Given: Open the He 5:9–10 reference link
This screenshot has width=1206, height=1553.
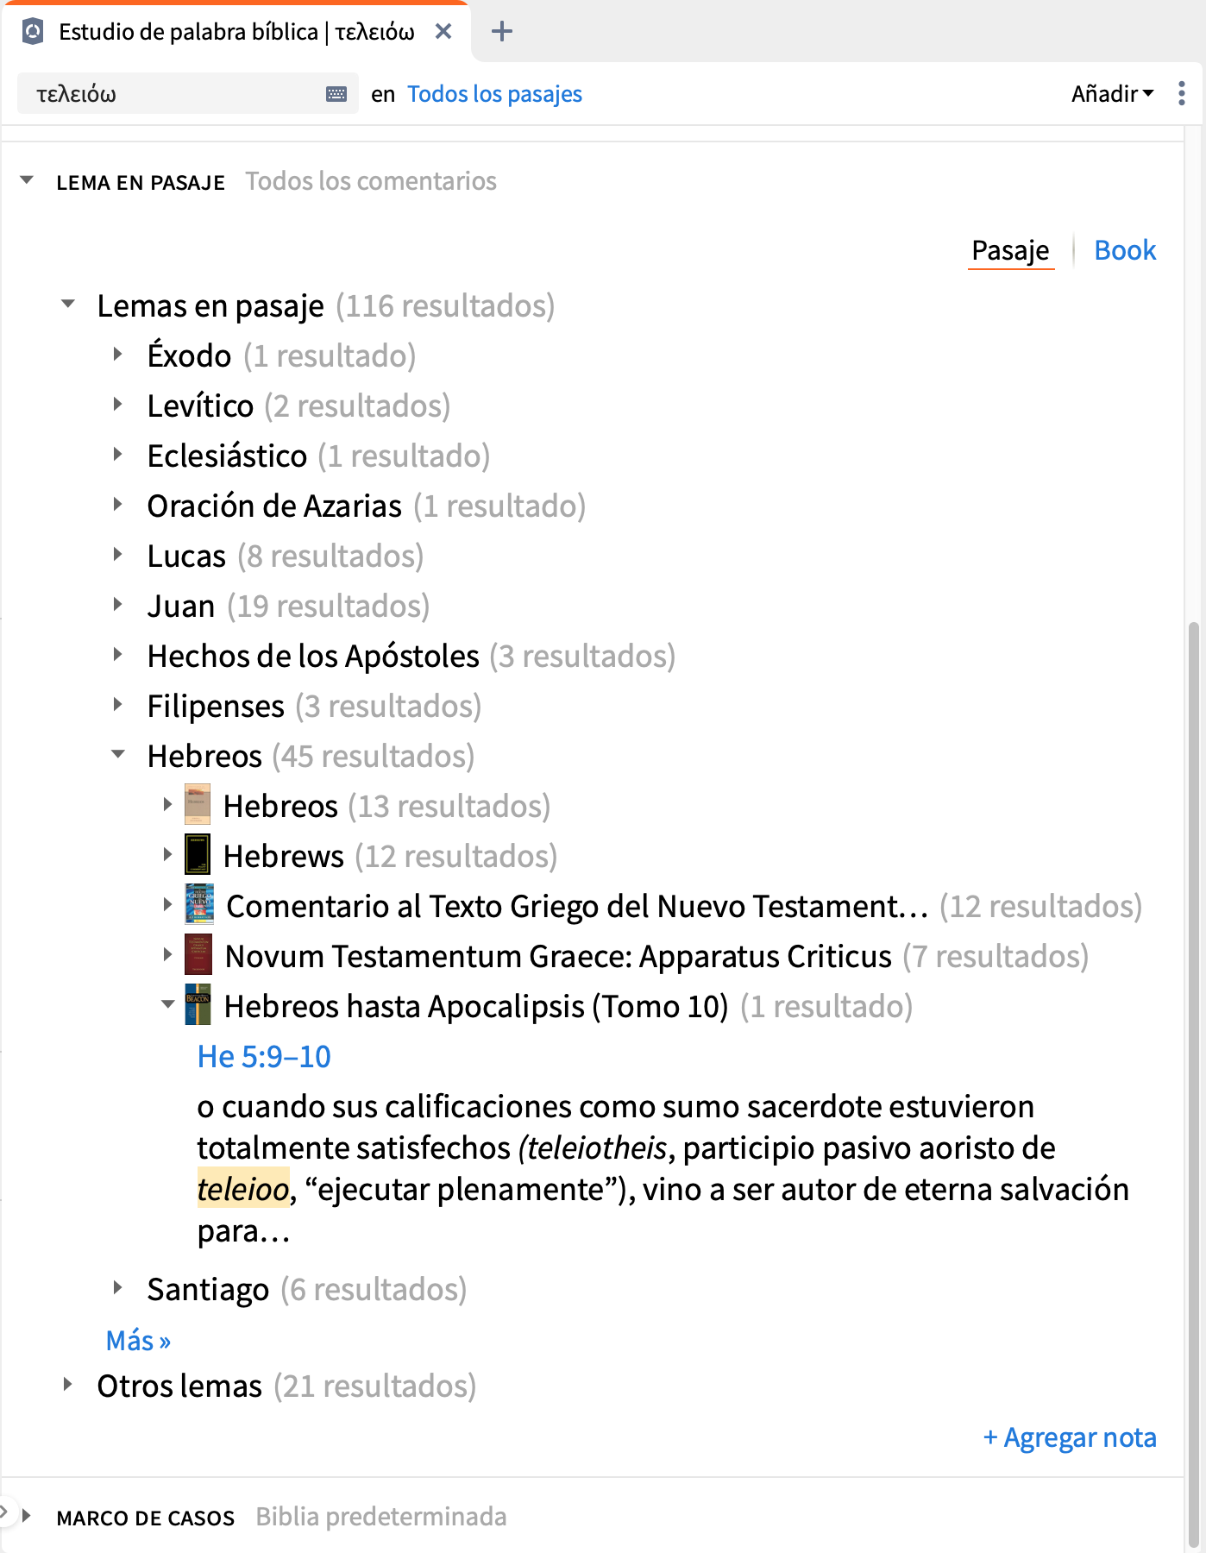Looking at the screenshot, I should (x=264, y=1056).
